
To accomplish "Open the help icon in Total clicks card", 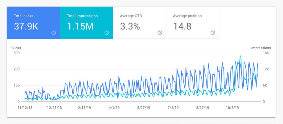I will tap(54, 33).
